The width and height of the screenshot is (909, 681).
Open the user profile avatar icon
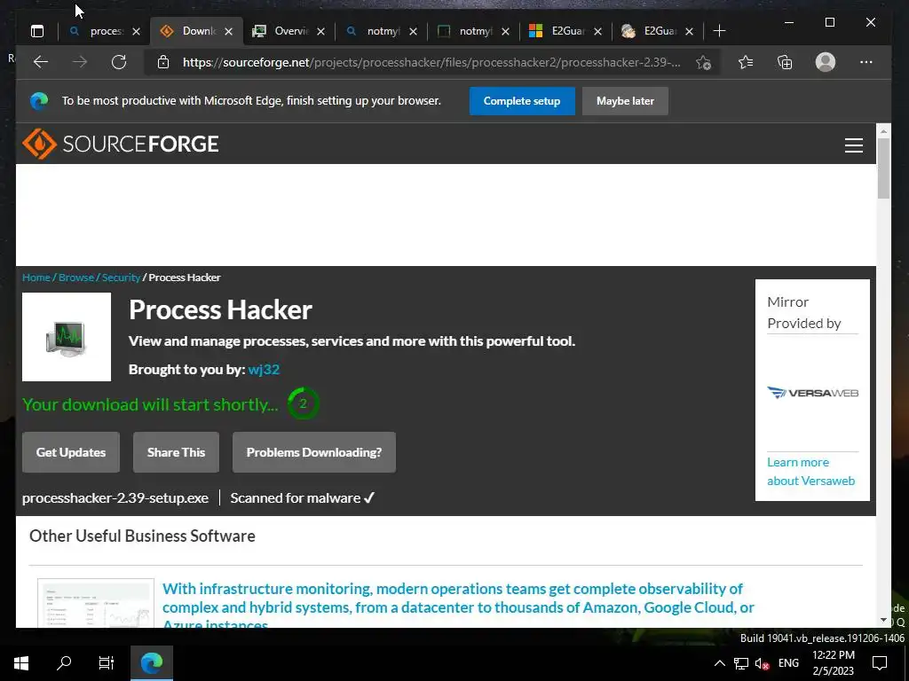825,62
